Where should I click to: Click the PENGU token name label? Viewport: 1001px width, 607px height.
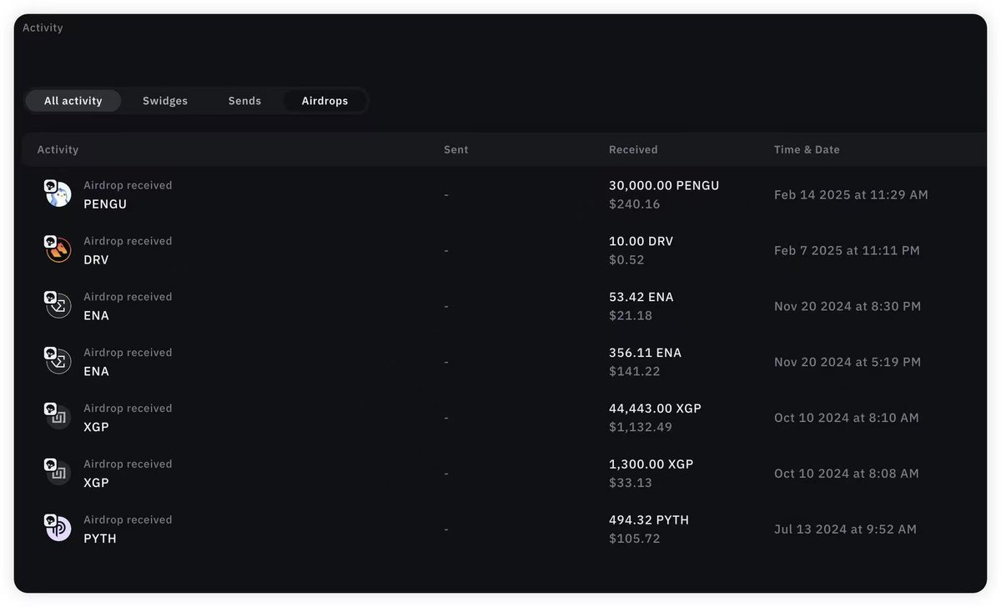105,204
